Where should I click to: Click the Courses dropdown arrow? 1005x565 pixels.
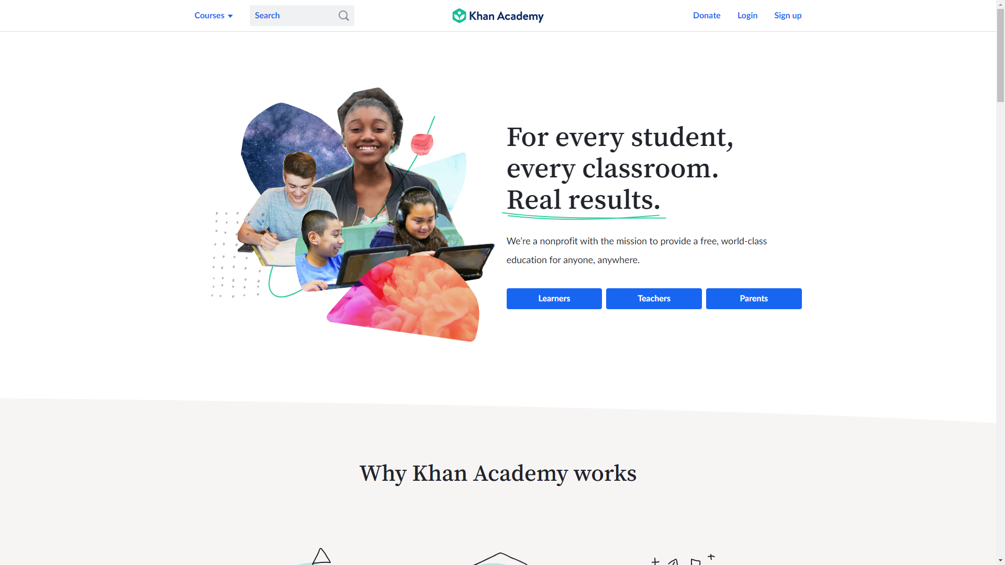coord(230,16)
